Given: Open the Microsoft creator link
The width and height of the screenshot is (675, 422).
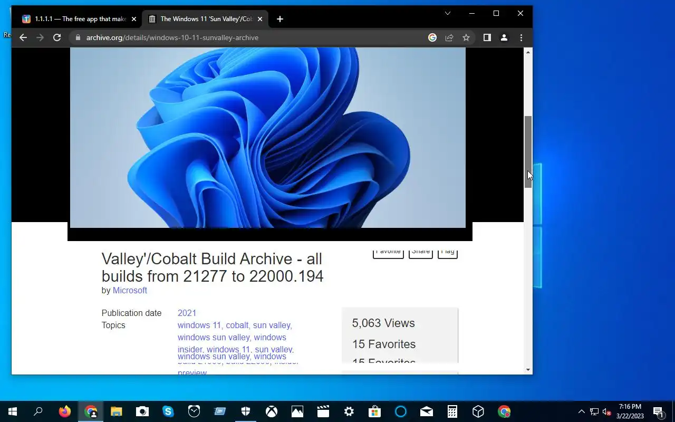Looking at the screenshot, I should pos(130,291).
